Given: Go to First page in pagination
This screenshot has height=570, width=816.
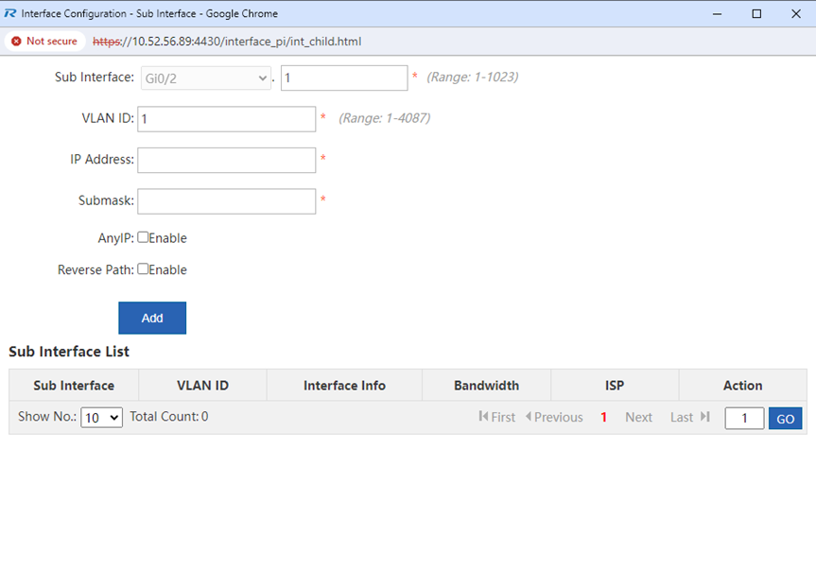Looking at the screenshot, I should (x=497, y=417).
